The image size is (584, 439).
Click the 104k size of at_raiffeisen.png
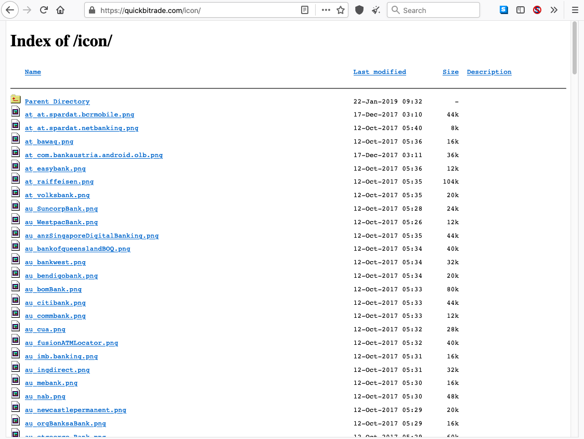tap(451, 182)
